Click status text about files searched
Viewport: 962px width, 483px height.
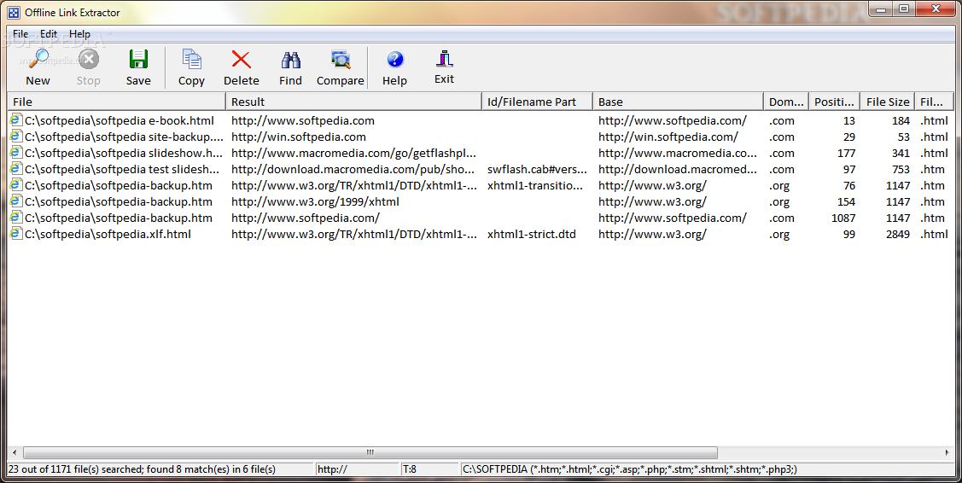[142, 468]
